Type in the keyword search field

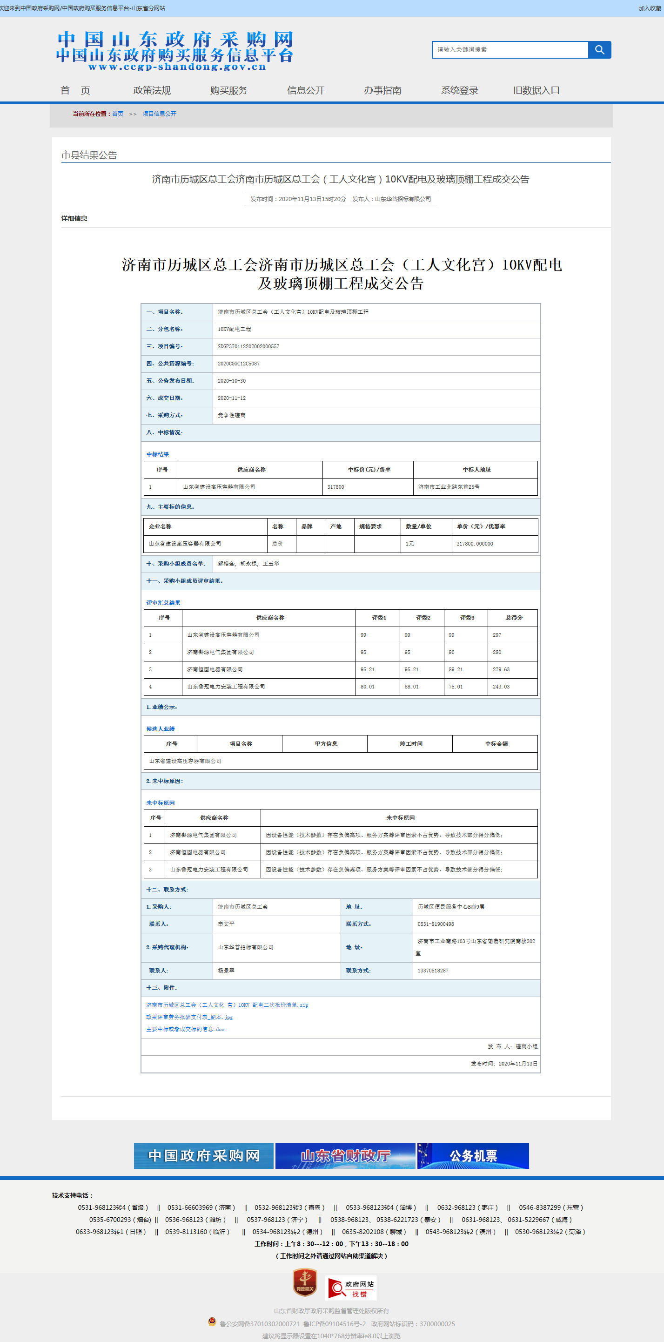(510, 49)
